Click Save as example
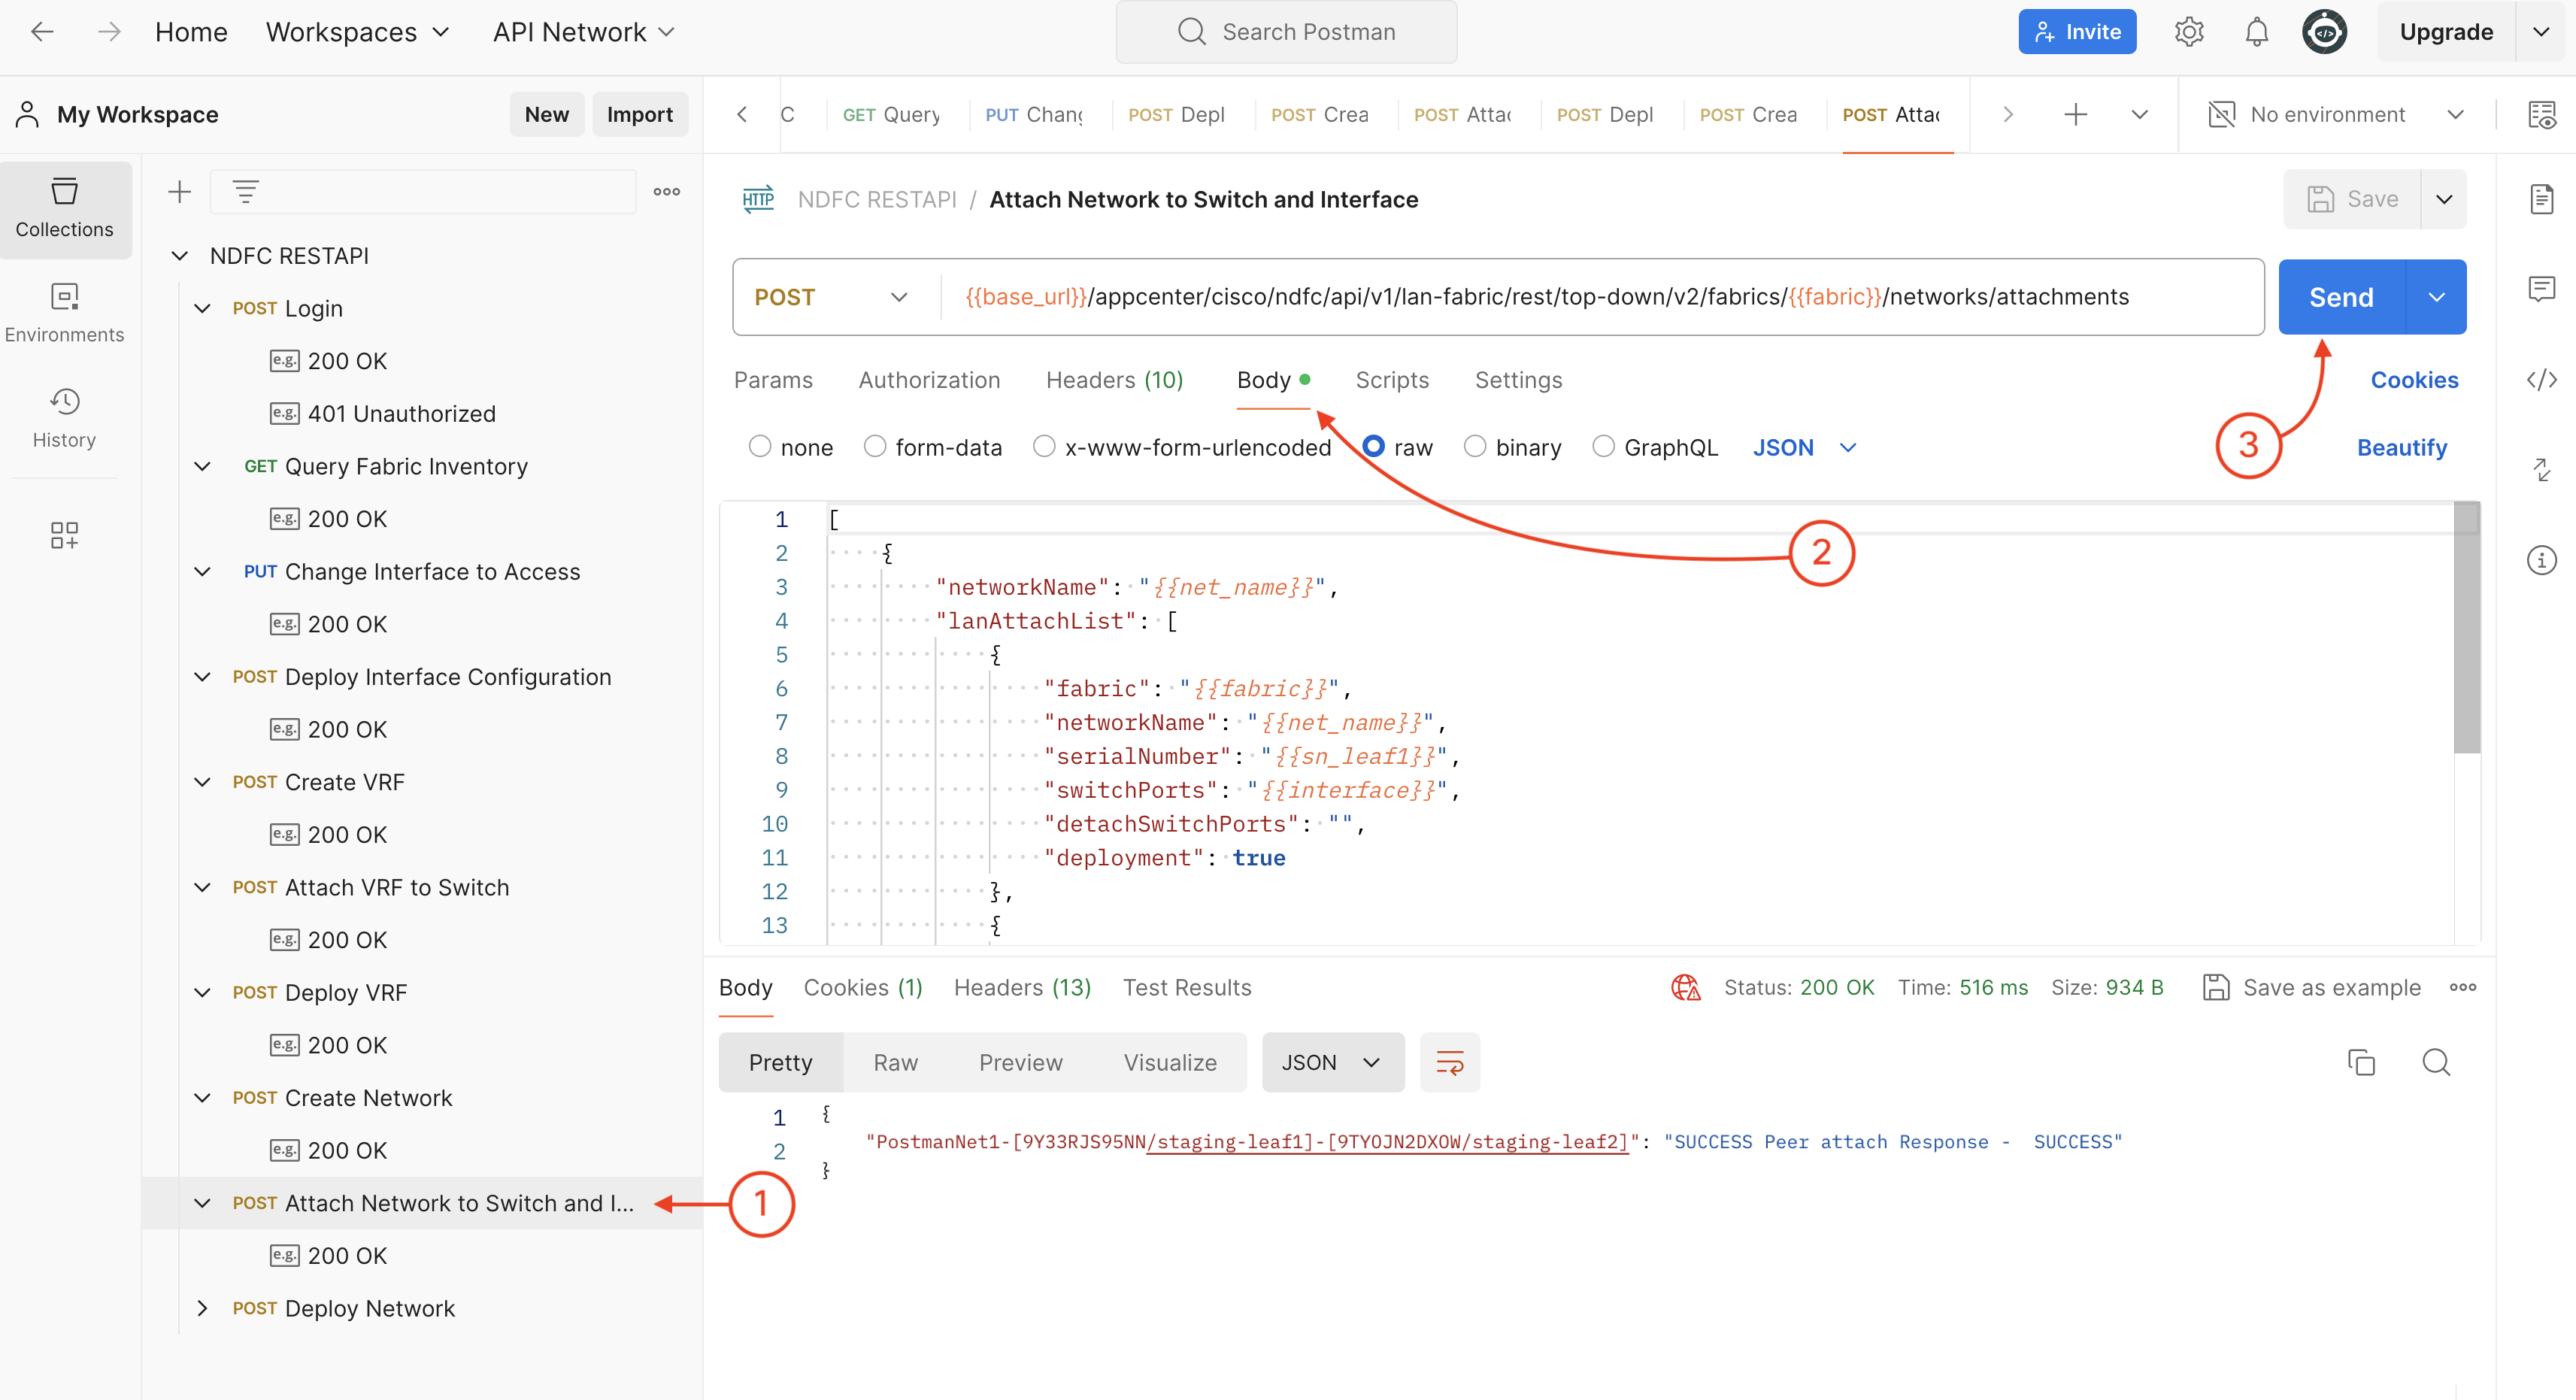Screen dimensions: 2576x1400 [2311, 988]
